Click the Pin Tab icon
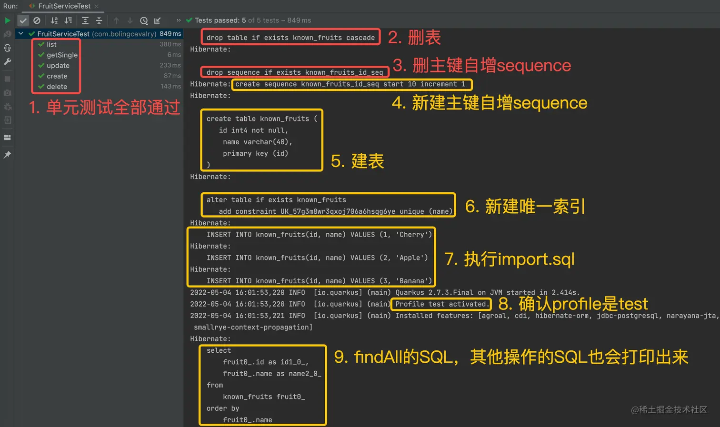The height and width of the screenshot is (427, 720). [7, 155]
